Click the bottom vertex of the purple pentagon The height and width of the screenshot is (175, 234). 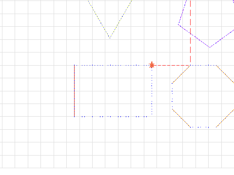pos(210,47)
